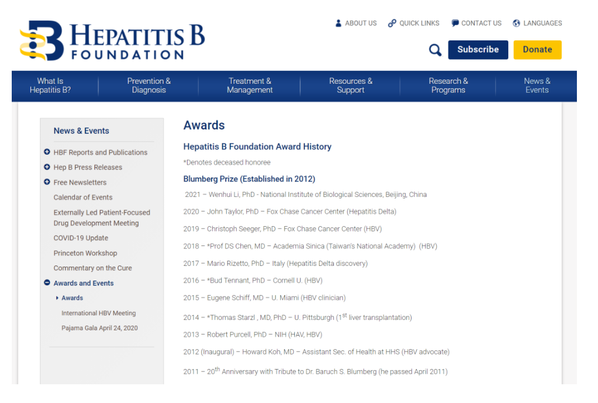Image resolution: width=598 pixels, height=403 pixels.
Task: Expand HBF Reports and Publications plus icon
Action: coord(47,152)
